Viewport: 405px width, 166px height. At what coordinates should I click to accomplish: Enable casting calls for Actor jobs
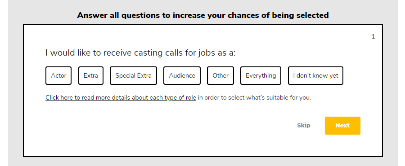[x=58, y=76]
